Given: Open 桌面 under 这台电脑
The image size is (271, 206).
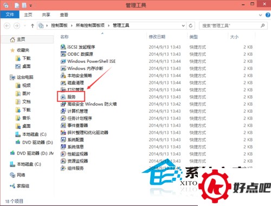Looking at the screenshot, I should (x=27, y=126).
